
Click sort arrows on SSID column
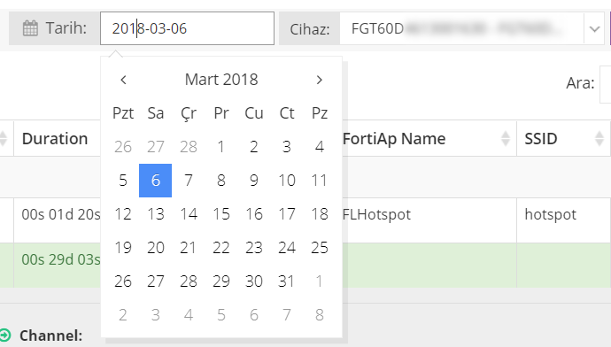point(599,139)
